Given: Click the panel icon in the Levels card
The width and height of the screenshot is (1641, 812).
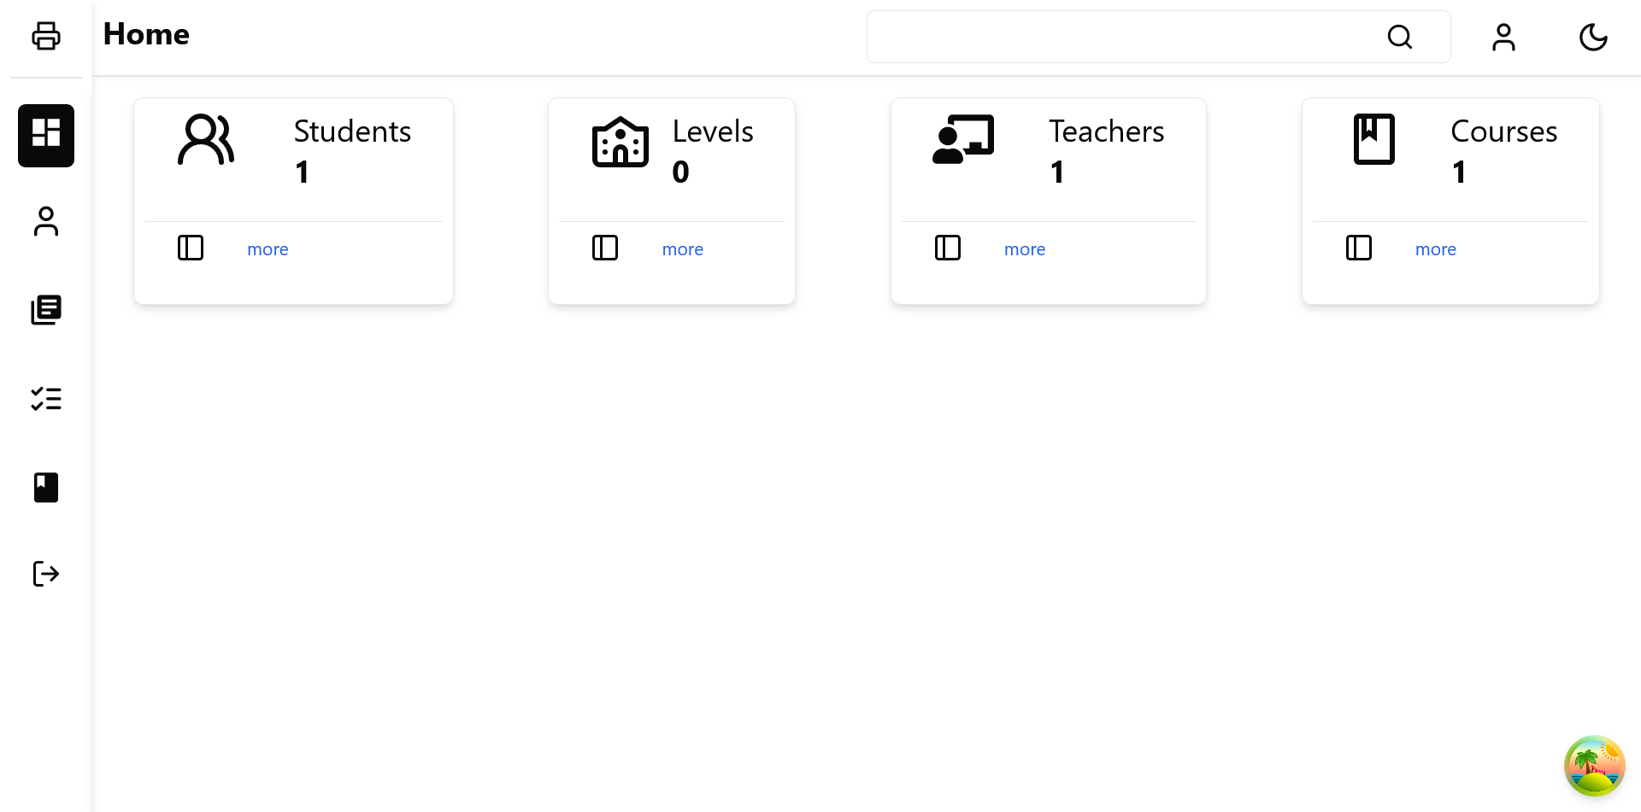Looking at the screenshot, I should coord(605,248).
